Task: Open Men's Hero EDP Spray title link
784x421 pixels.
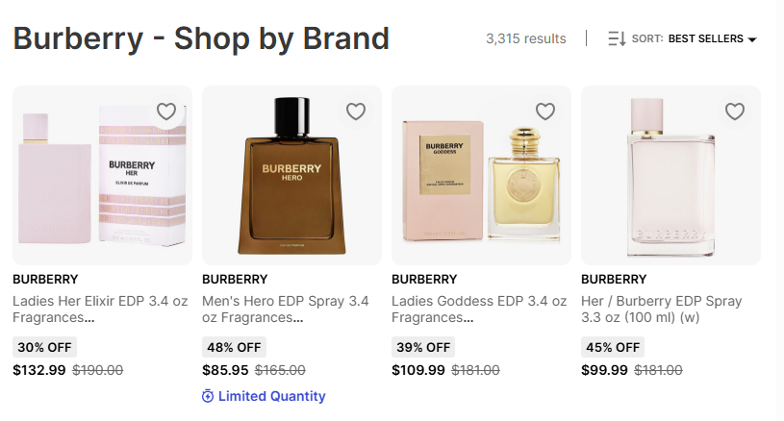Action: (286, 310)
